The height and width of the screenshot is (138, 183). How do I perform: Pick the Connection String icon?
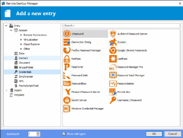click(x=67, y=42)
